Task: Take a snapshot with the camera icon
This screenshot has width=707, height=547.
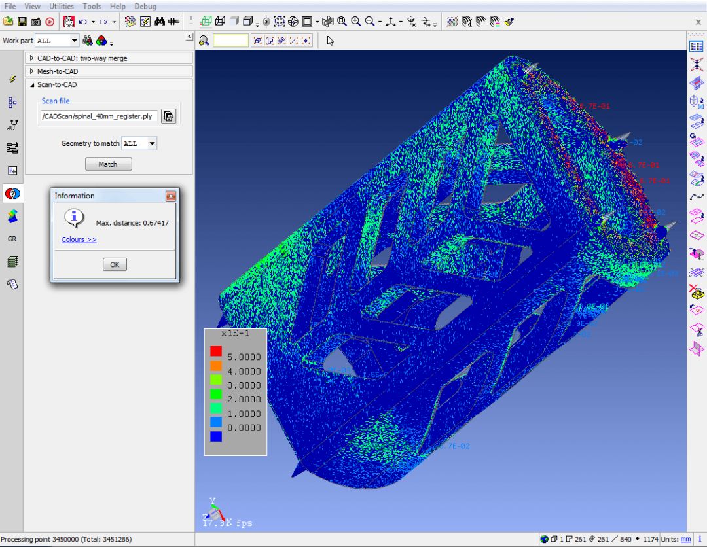Action: (35, 22)
